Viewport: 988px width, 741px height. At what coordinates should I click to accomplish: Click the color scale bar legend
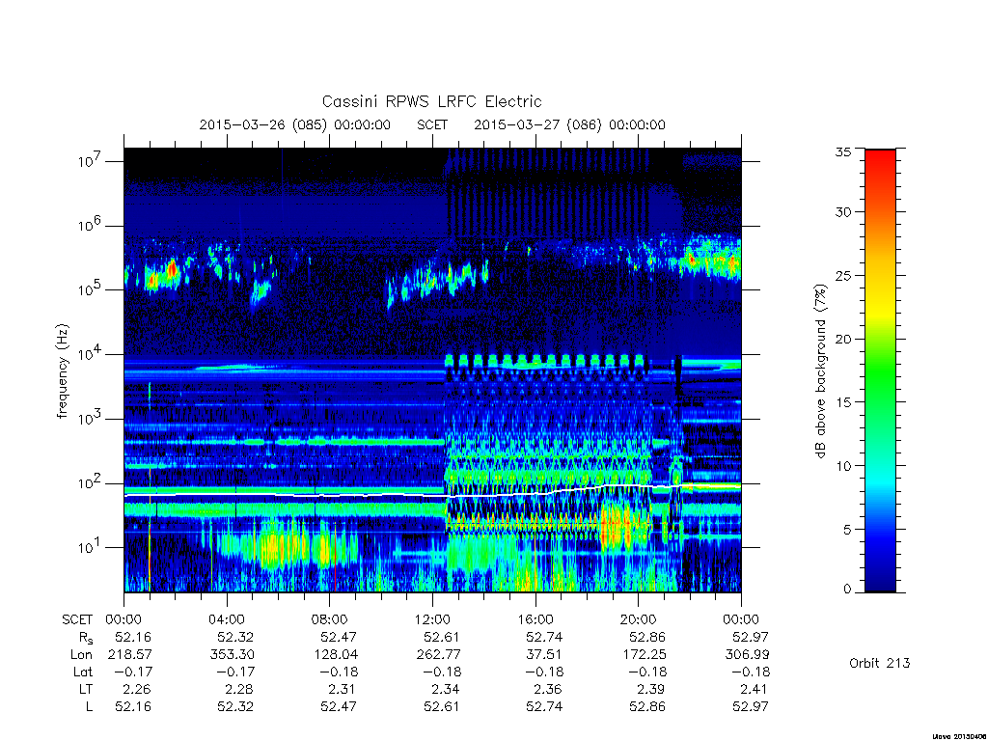coord(880,370)
